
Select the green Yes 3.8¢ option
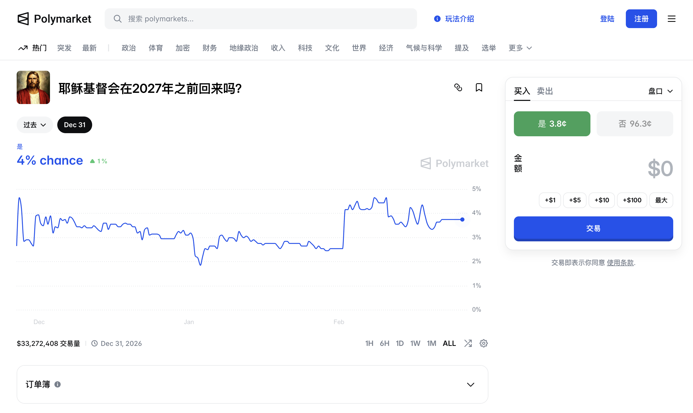[x=552, y=124]
